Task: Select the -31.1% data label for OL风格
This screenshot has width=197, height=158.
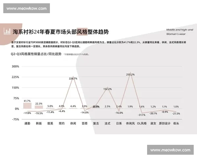Action: point(142,115)
